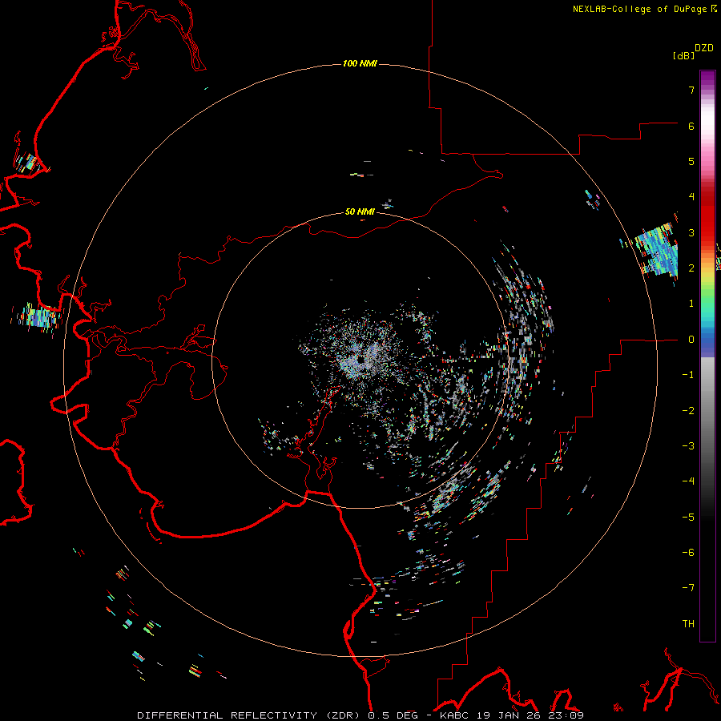Click the 1 value on color scale

(x=691, y=304)
